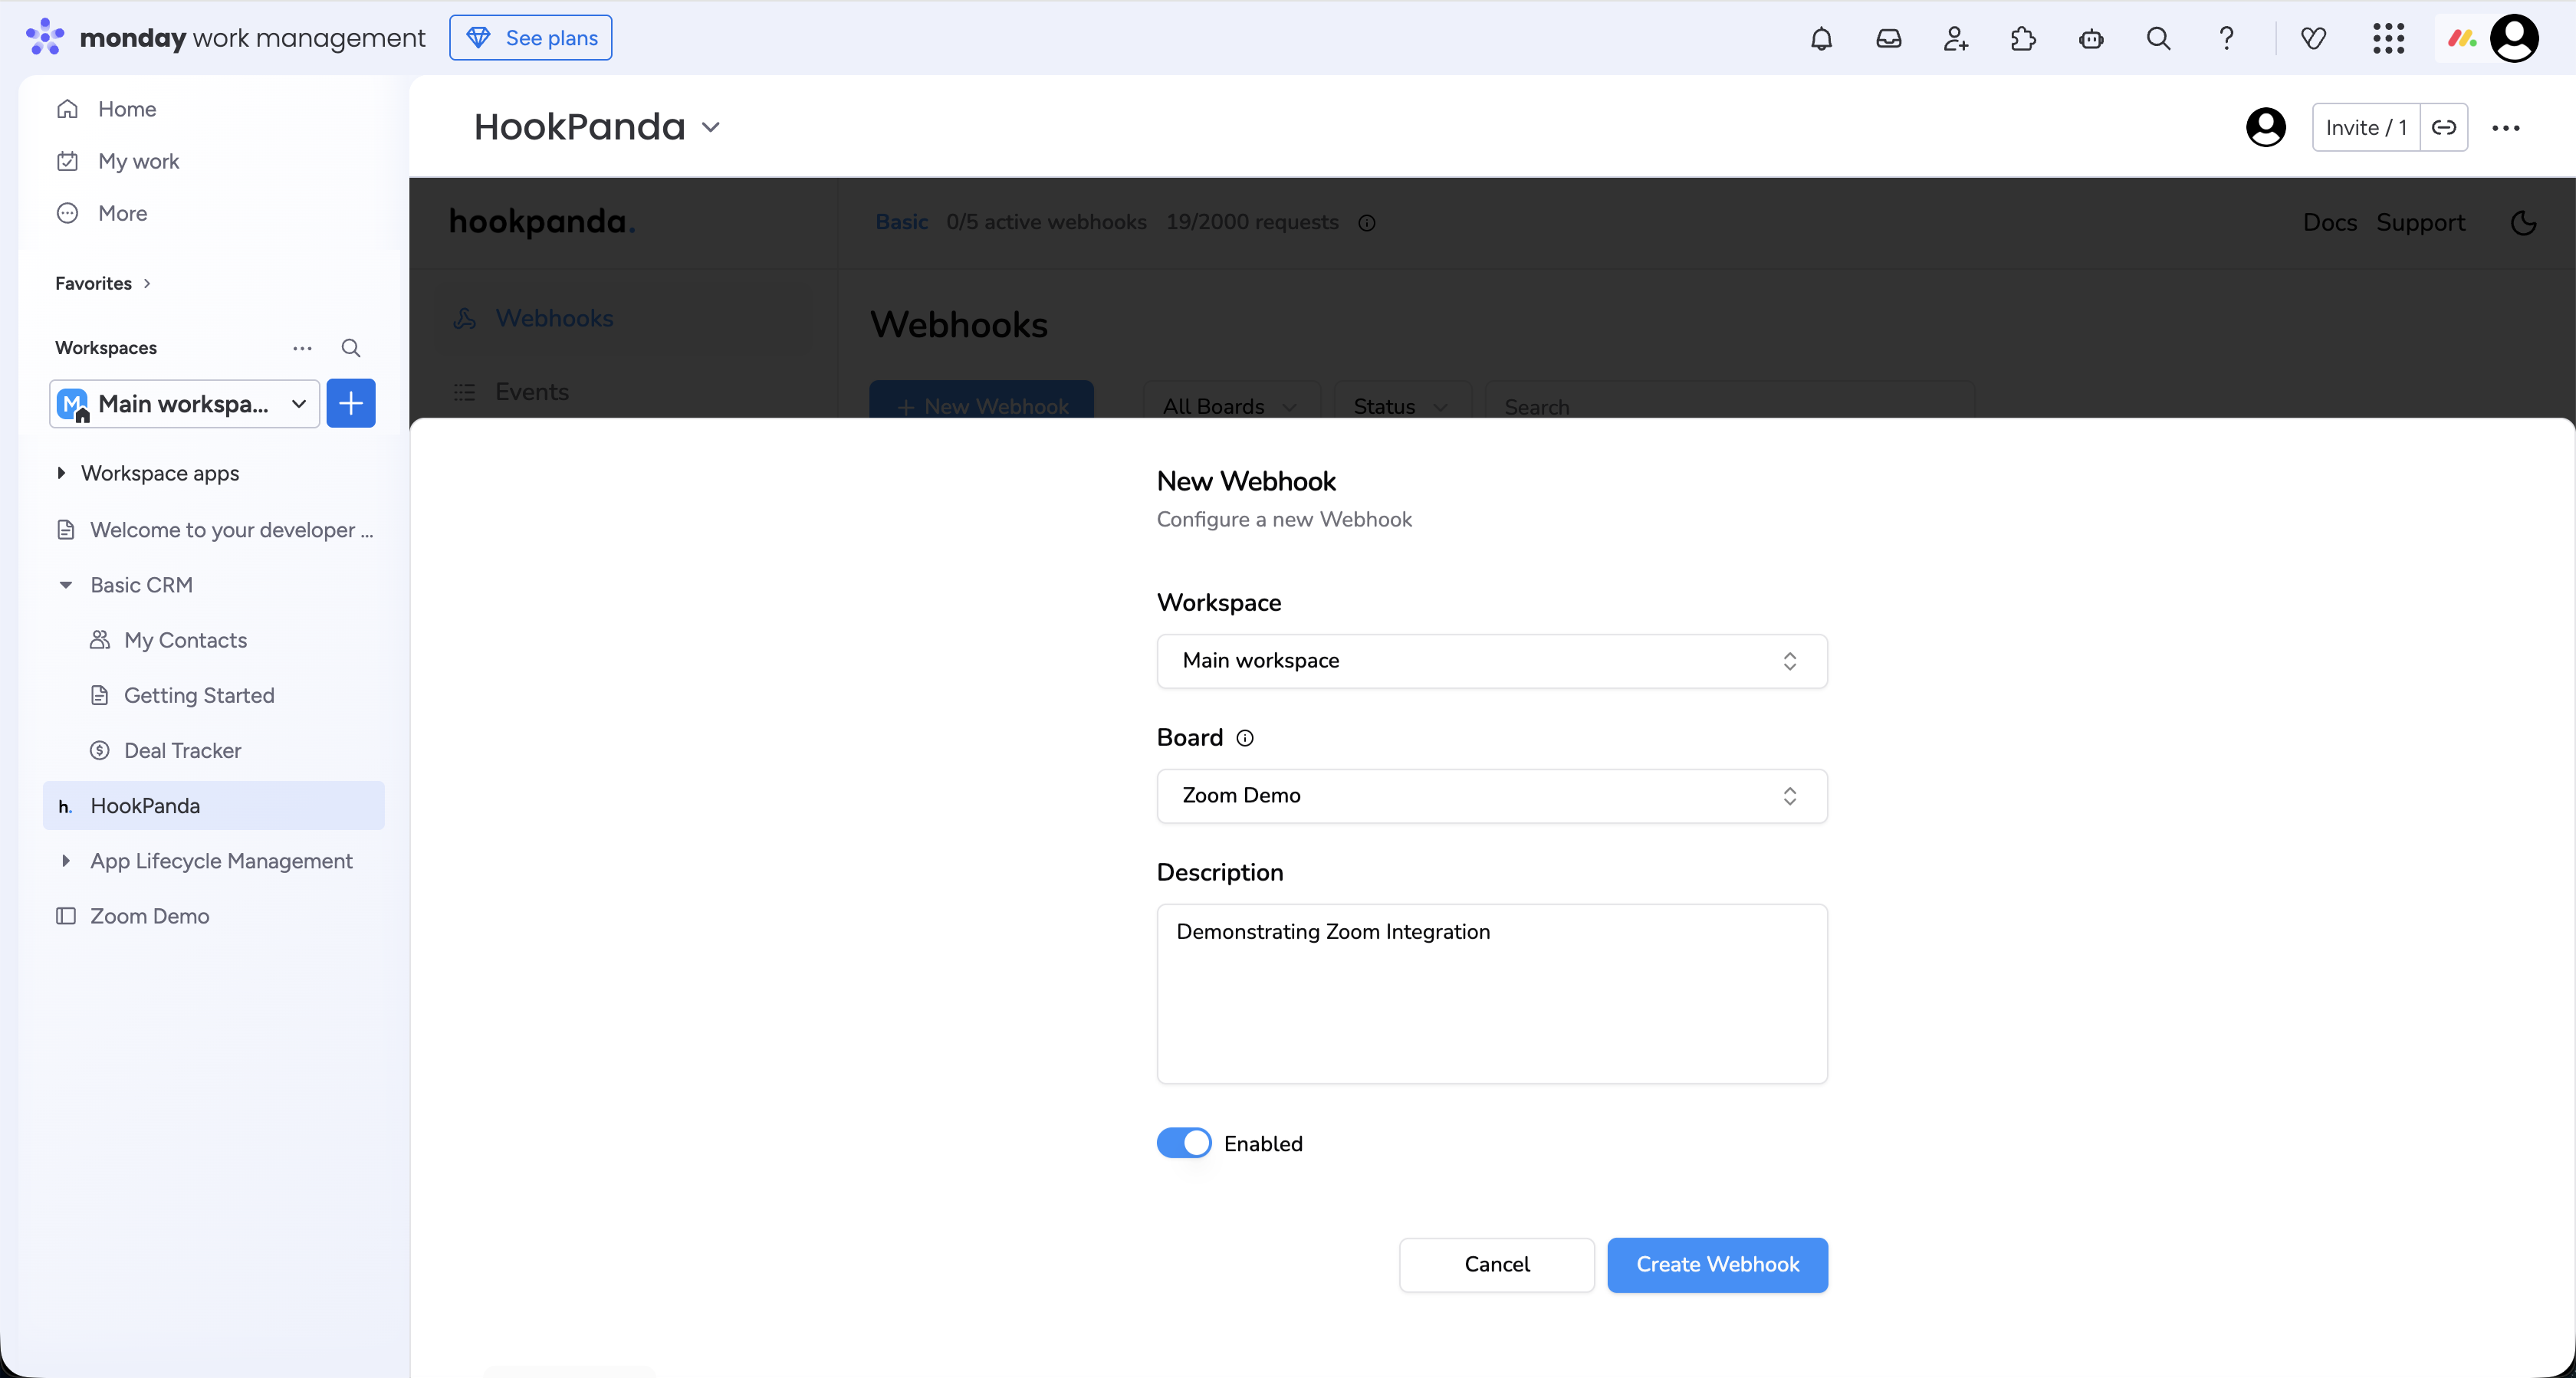Open the inbox tray icon

pos(1888,38)
